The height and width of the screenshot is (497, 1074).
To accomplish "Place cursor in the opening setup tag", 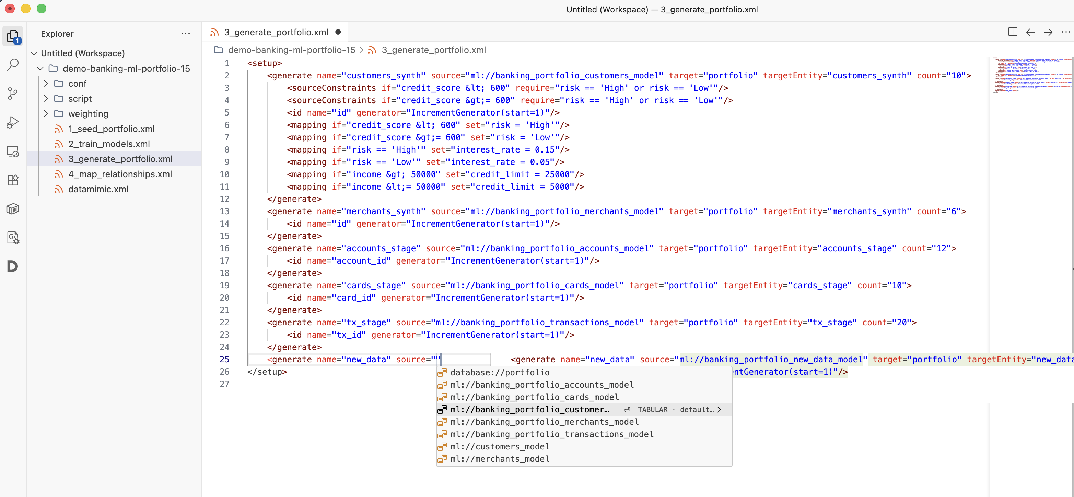I will (264, 63).
